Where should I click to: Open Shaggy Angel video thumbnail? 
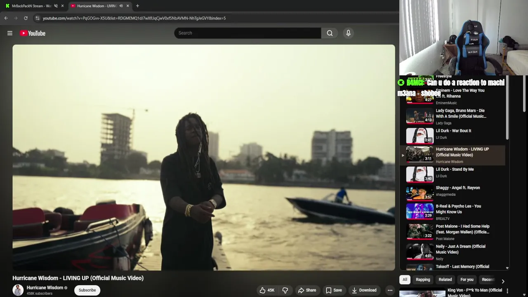[x=420, y=193]
